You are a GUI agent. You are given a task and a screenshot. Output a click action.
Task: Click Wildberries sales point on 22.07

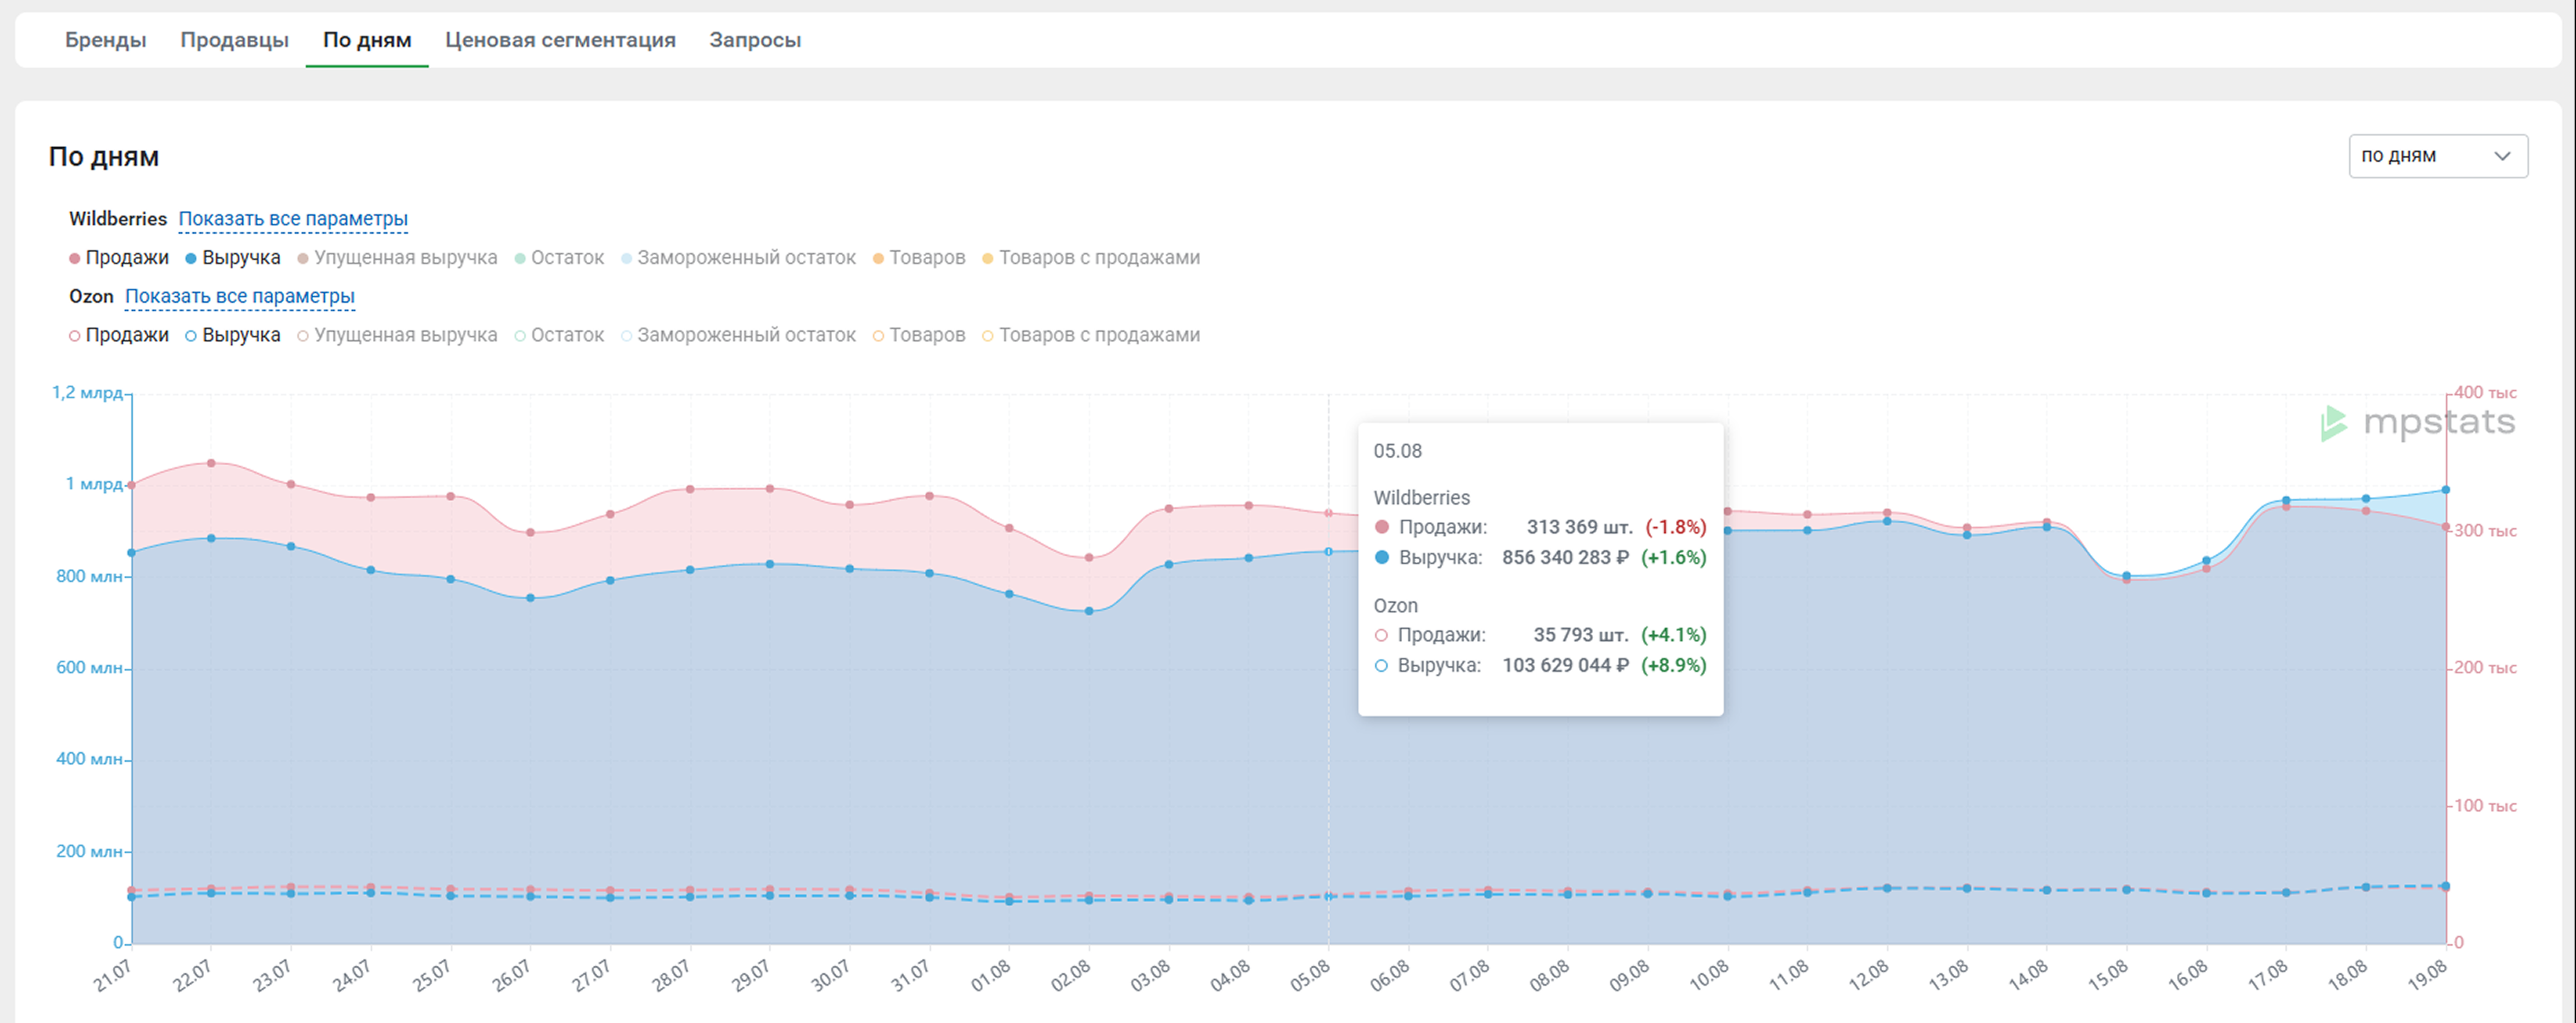pos(211,464)
